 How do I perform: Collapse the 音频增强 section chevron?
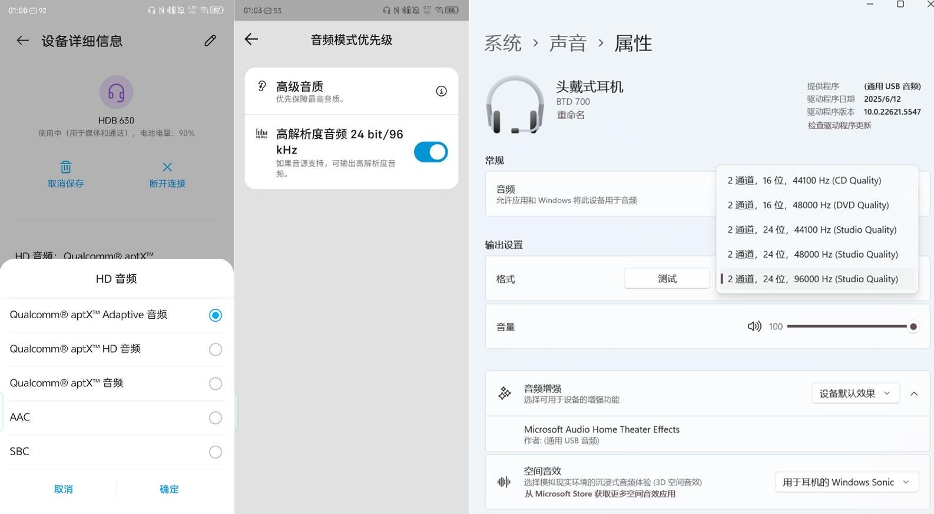tap(914, 393)
